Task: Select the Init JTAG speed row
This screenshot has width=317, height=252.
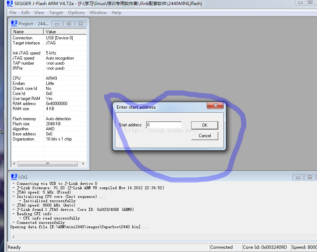Action: [49, 53]
